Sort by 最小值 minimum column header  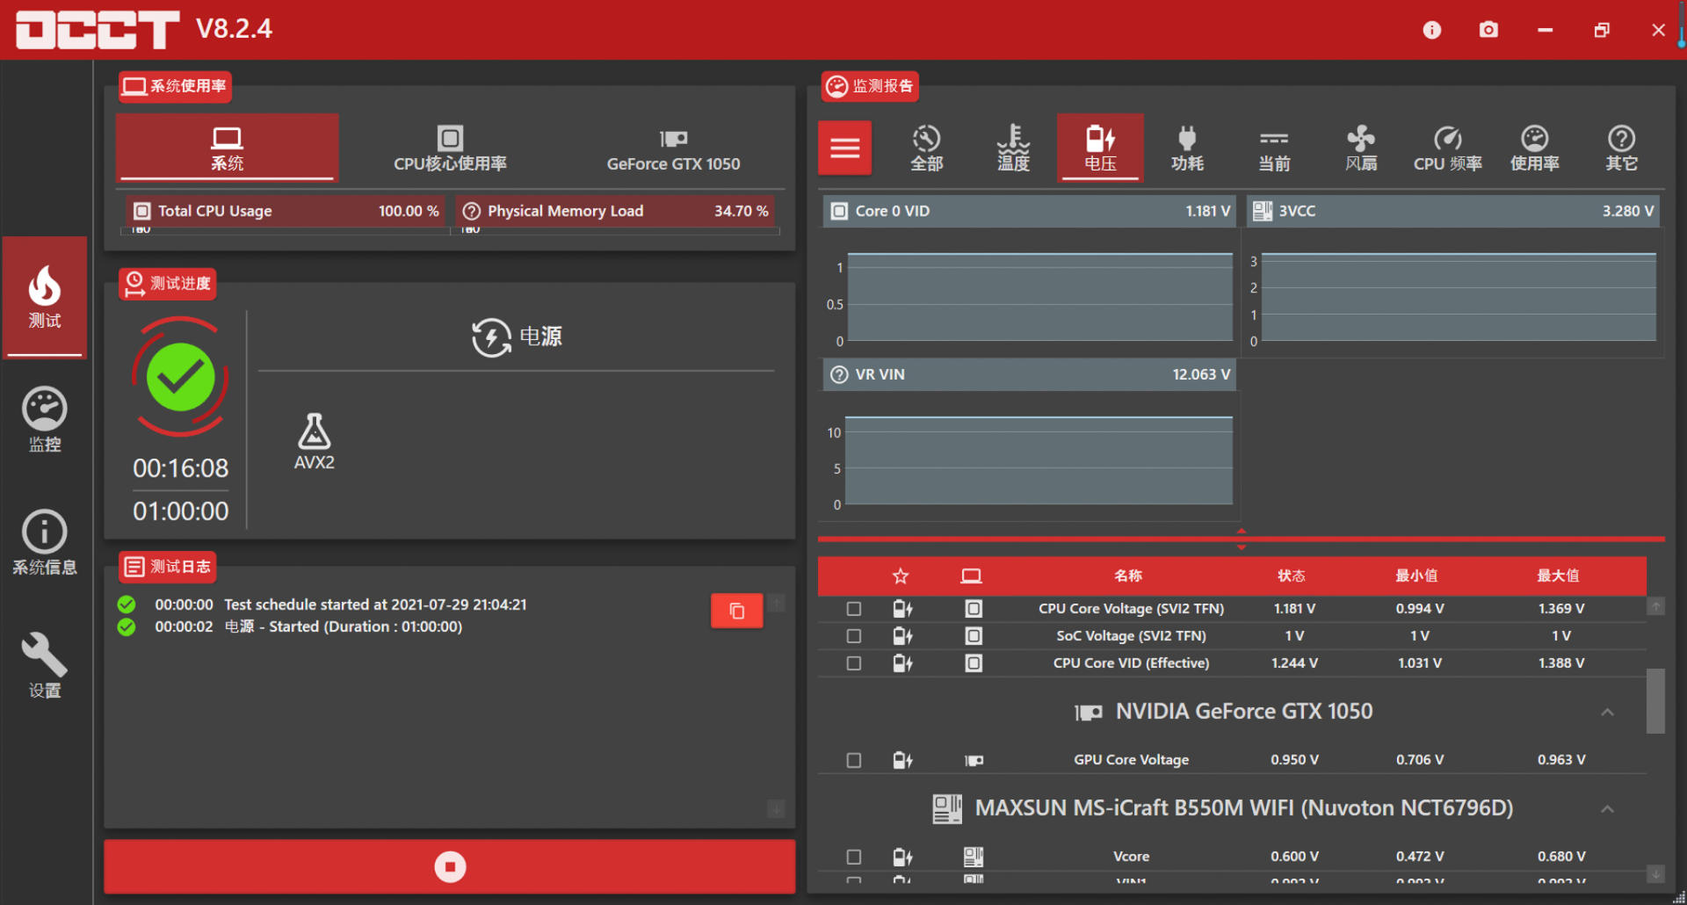[1416, 576]
